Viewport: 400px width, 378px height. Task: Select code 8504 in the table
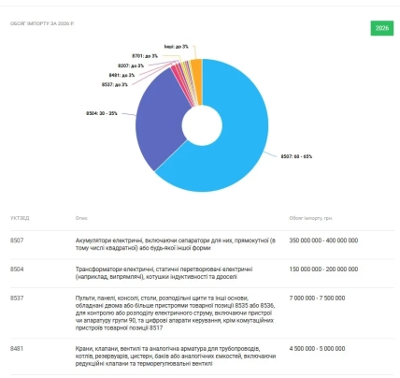point(17,269)
